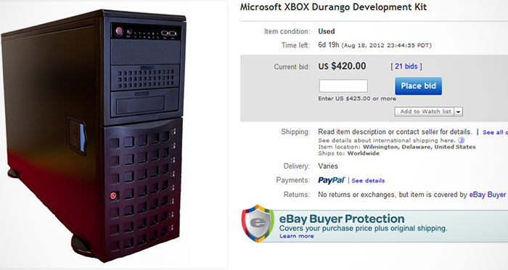The height and width of the screenshot is (270, 508).
Task: Open the 21 bids history link
Action: point(406,66)
